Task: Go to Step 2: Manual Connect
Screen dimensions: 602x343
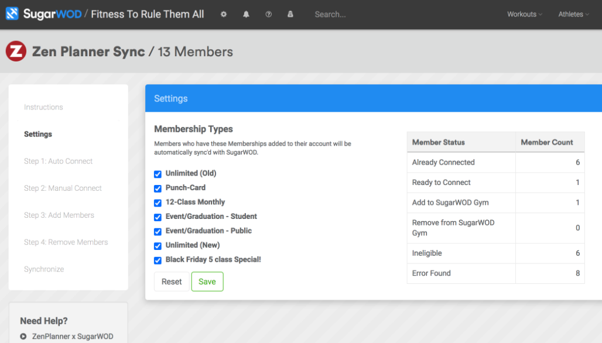Action: (x=63, y=188)
